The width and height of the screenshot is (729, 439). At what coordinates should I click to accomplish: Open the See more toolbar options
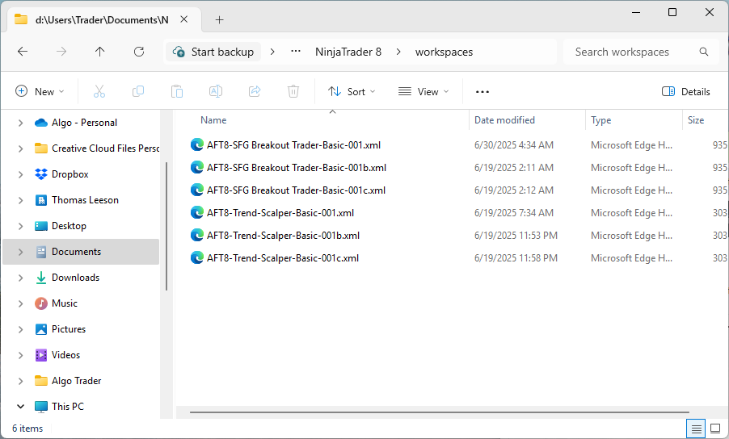point(482,92)
